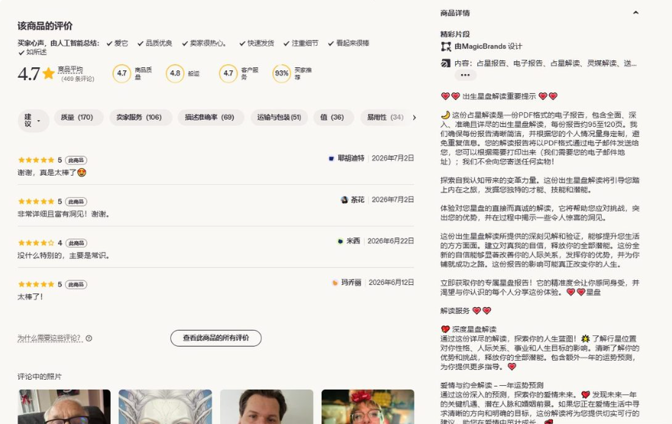Click 耶胡迪特 avatar icon
Screen dimensions: 672x424
tap(331, 159)
